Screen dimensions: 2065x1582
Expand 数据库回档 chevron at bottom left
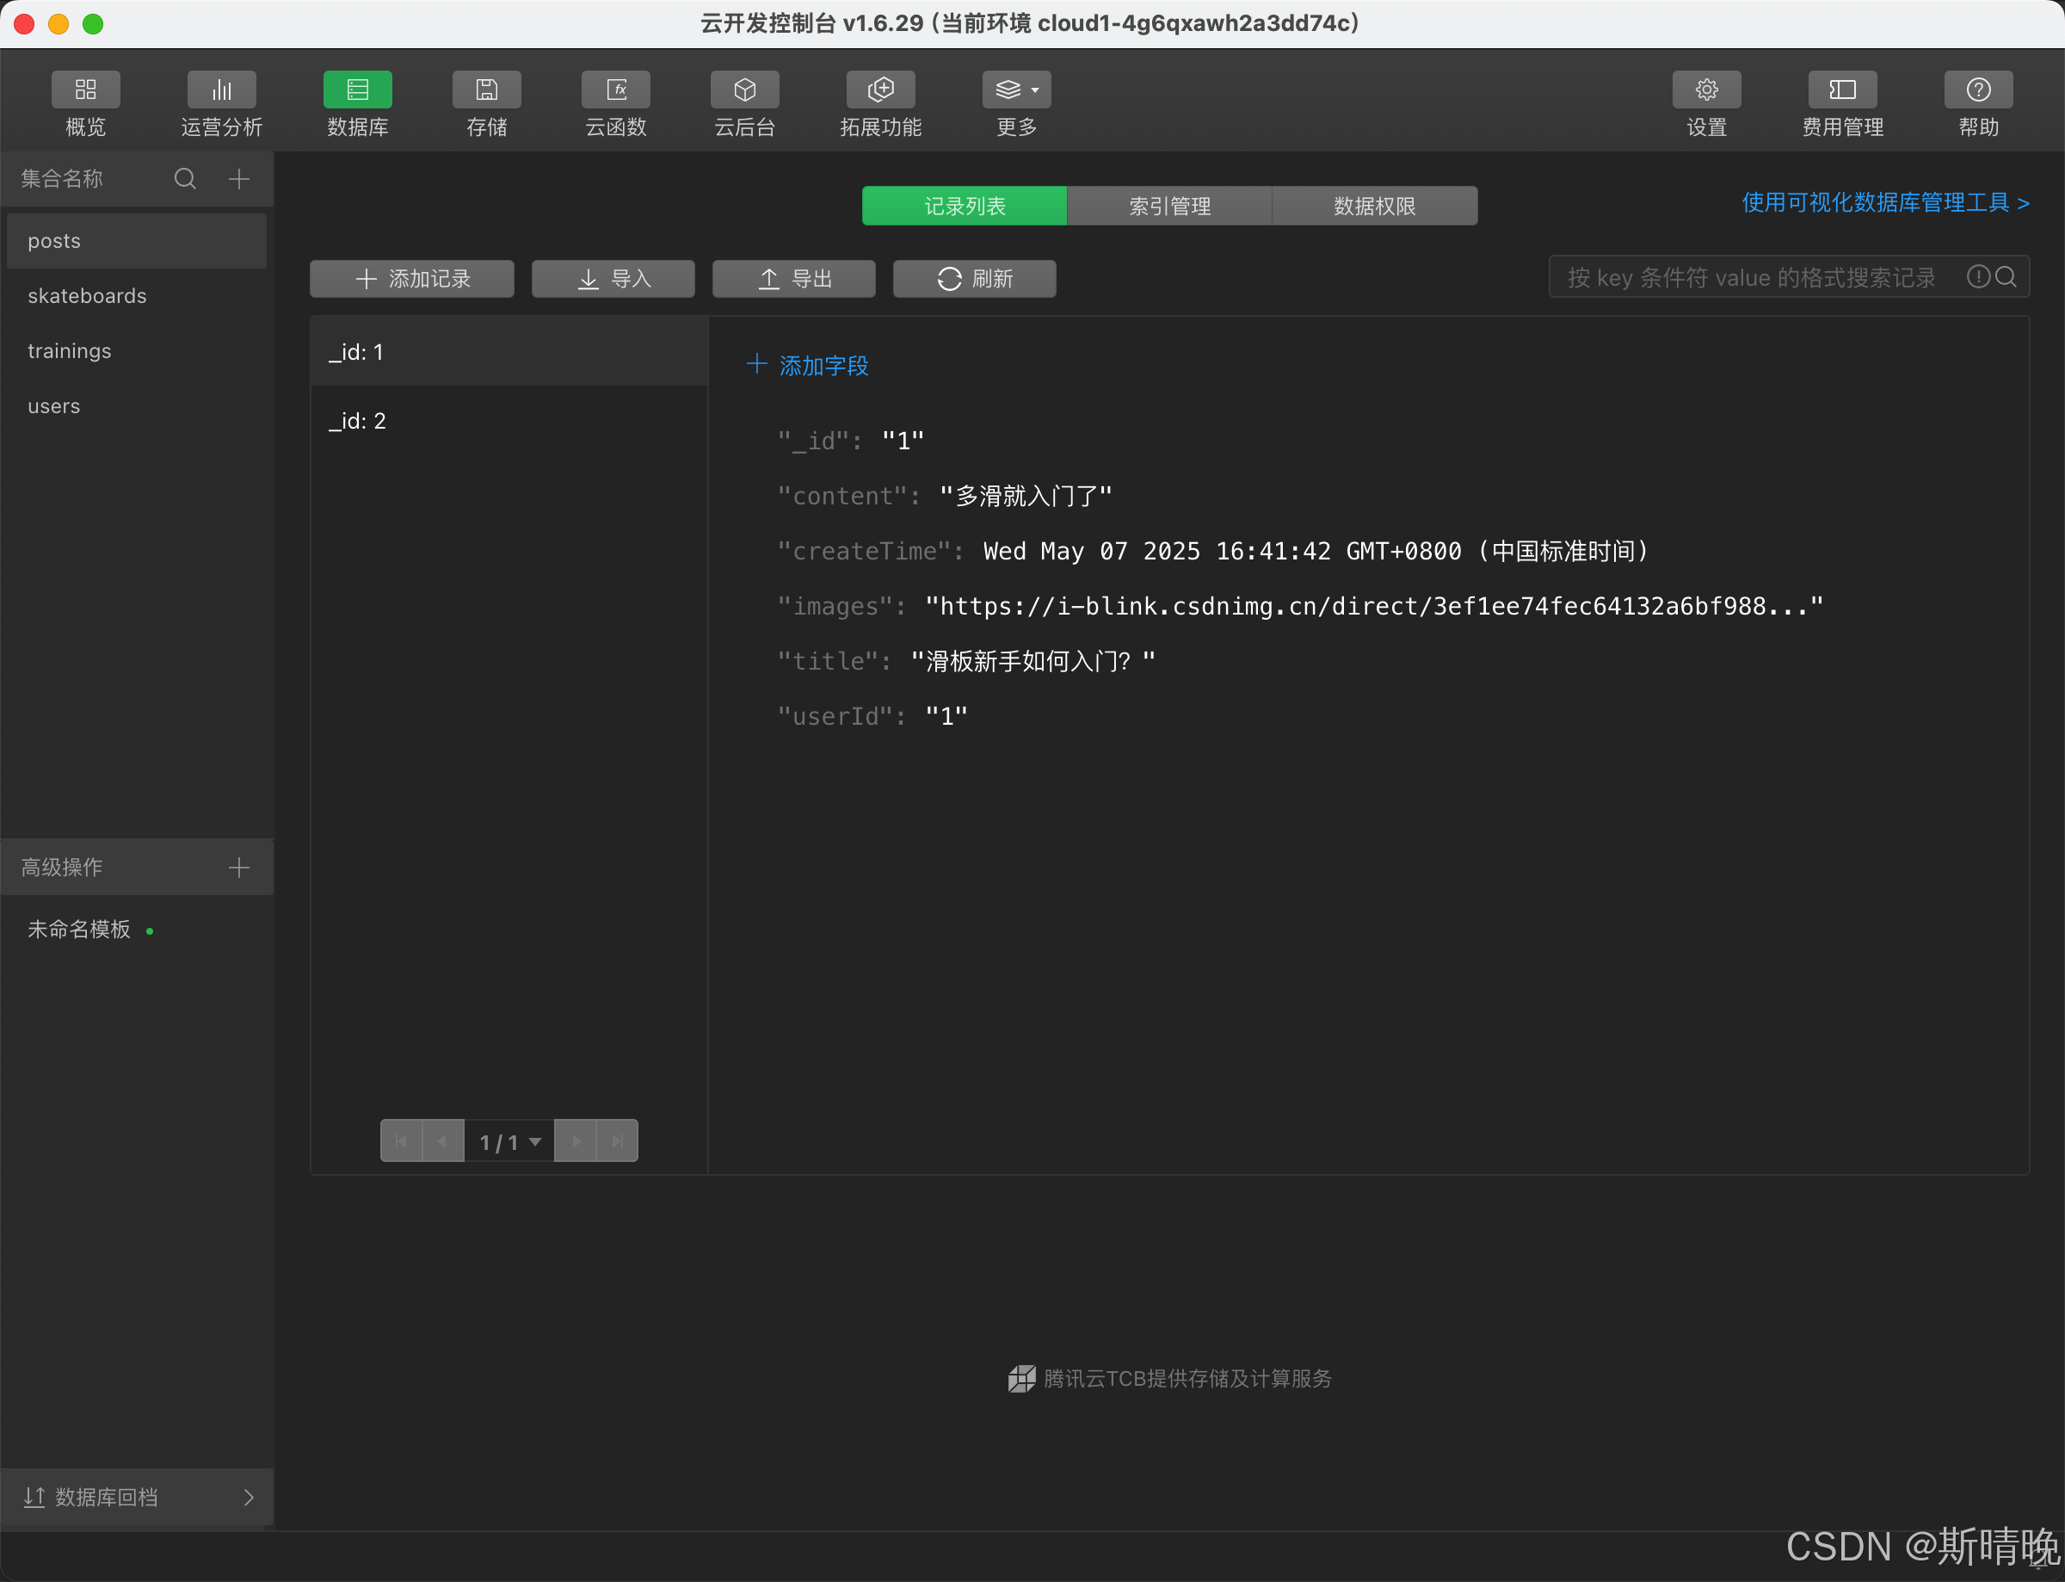(249, 1498)
